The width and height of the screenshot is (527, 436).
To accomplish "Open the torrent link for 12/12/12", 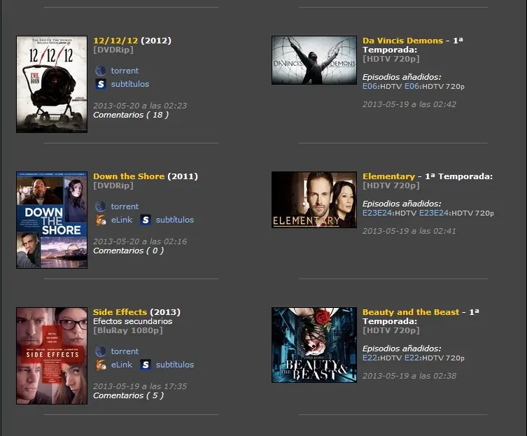I will click(x=125, y=71).
